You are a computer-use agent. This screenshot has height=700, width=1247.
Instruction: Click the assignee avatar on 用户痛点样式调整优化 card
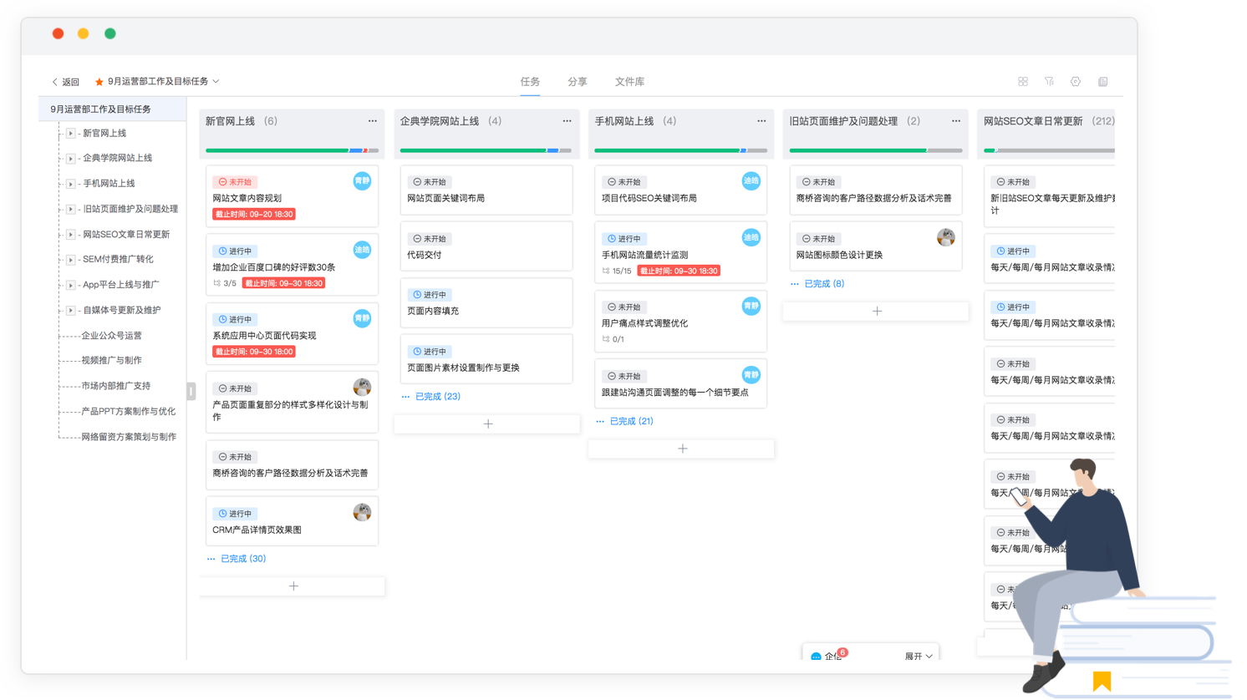pos(751,306)
